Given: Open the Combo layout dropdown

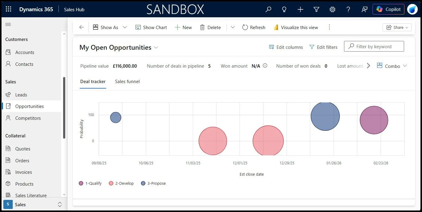Looking at the screenshot, I should pyautogui.click(x=392, y=66).
